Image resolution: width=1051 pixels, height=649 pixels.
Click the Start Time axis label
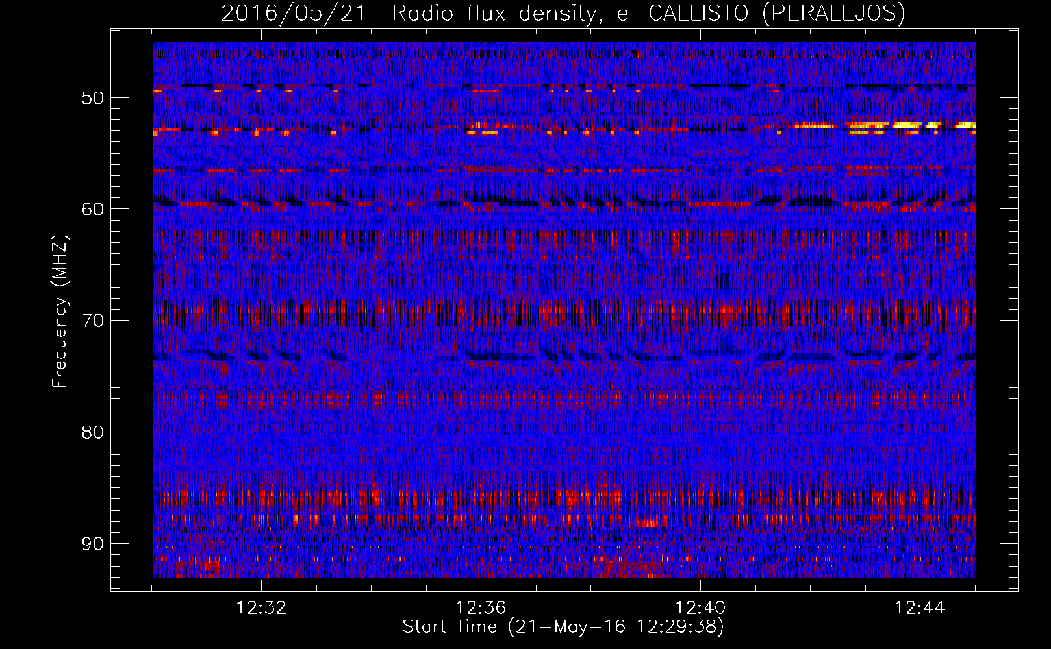pos(563,627)
